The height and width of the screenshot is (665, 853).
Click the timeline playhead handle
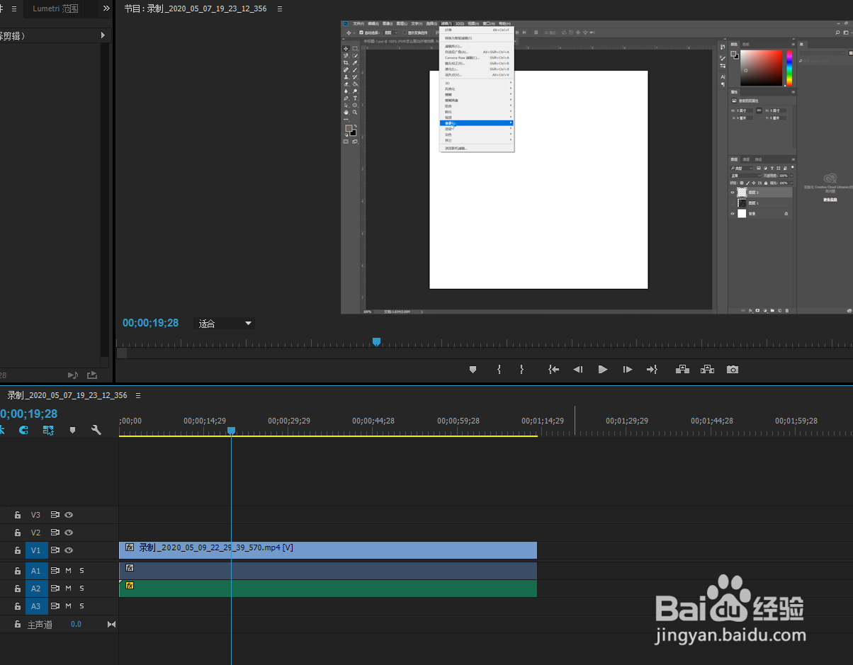[x=231, y=431]
